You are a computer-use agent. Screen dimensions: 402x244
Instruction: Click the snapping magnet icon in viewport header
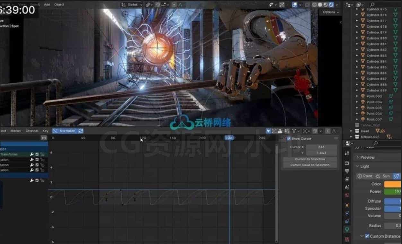pyautogui.click(x=158, y=4)
